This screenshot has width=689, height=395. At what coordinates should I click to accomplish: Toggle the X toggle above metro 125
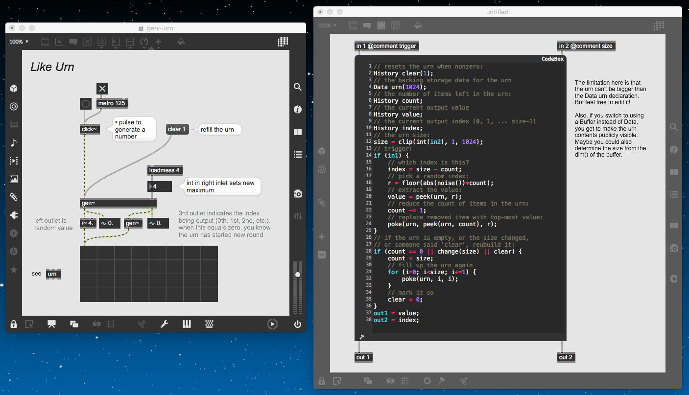(102, 89)
